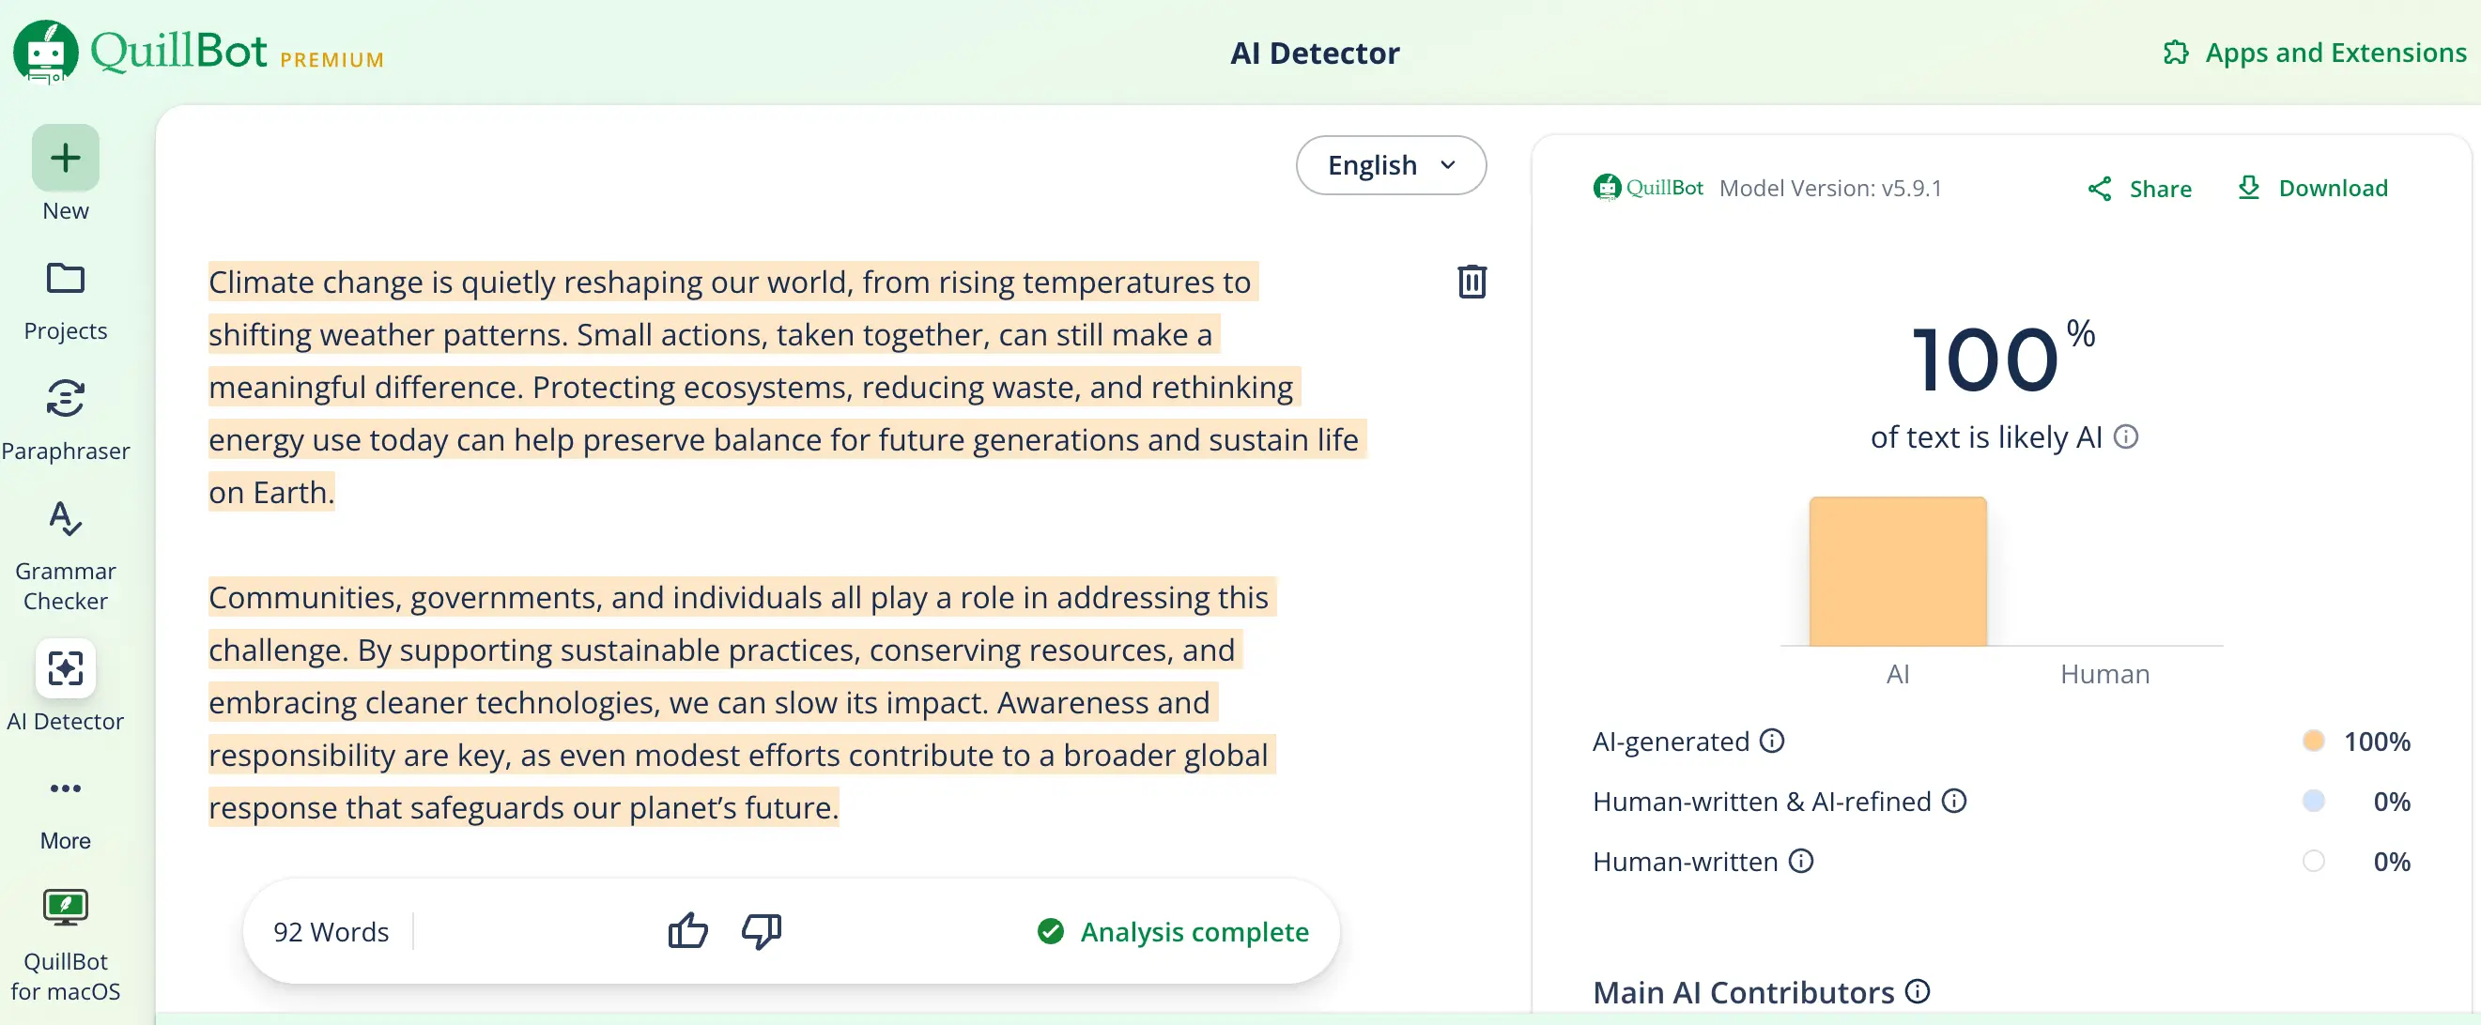Viewport: 2481px width, 1025px height.
Task: Click the white Human-written color dot
Action: 2313,861
